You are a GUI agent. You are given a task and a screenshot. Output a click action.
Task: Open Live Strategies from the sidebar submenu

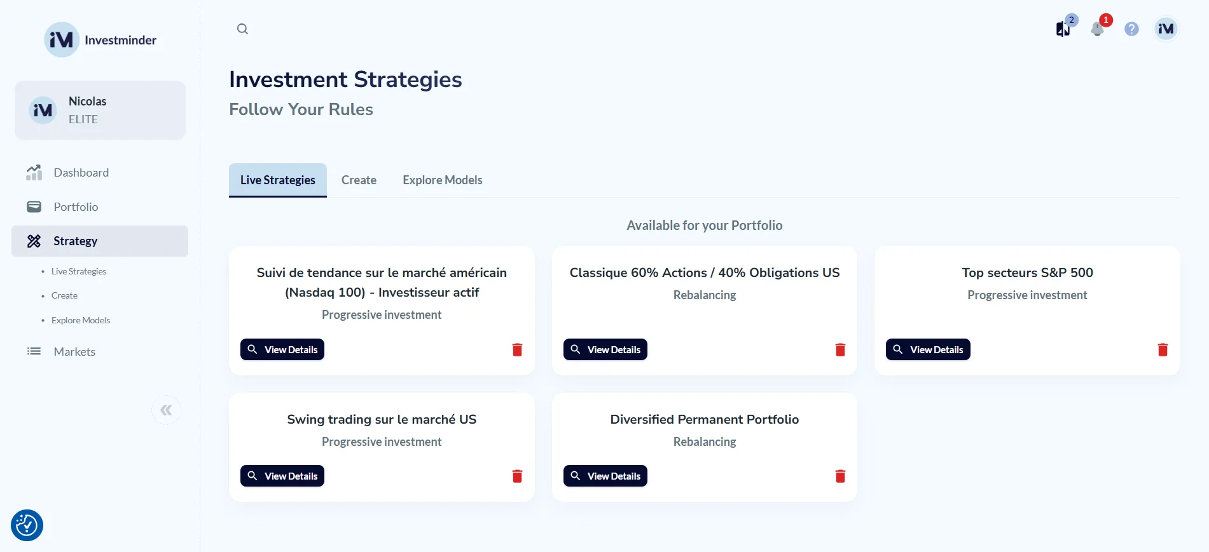78,271
